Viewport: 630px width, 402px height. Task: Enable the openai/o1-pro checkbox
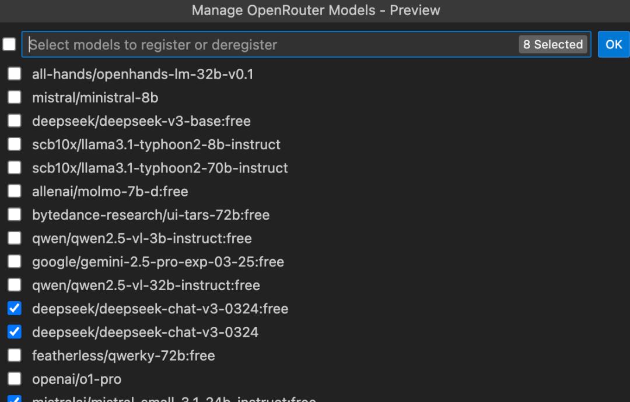(x=15, y=379)
